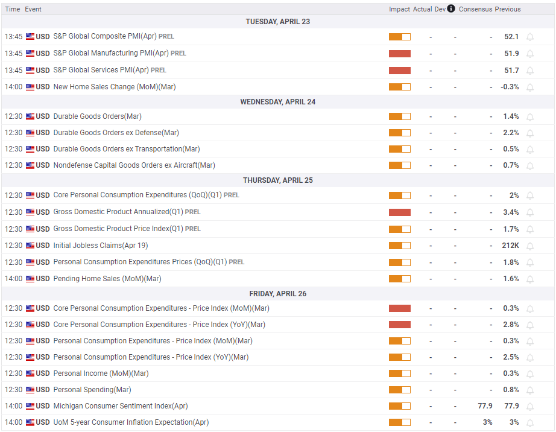
Task: Set alert bell for Nondefense Capital Goods Orders
Action: 529,166
